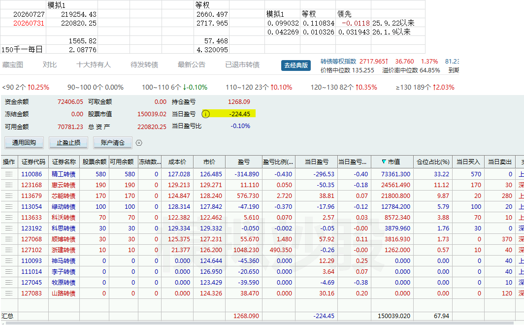Select the 110~120 price range filter
The height and width of the screenshot is (325, 524).
pyautogui.click(x=259, y=87)
